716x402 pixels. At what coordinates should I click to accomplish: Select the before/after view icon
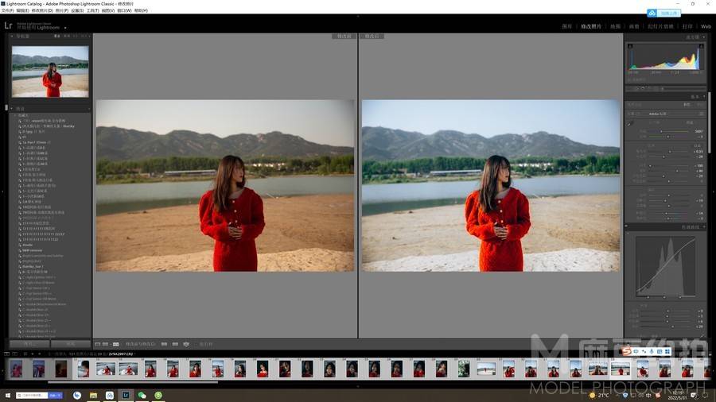[116, 344]
